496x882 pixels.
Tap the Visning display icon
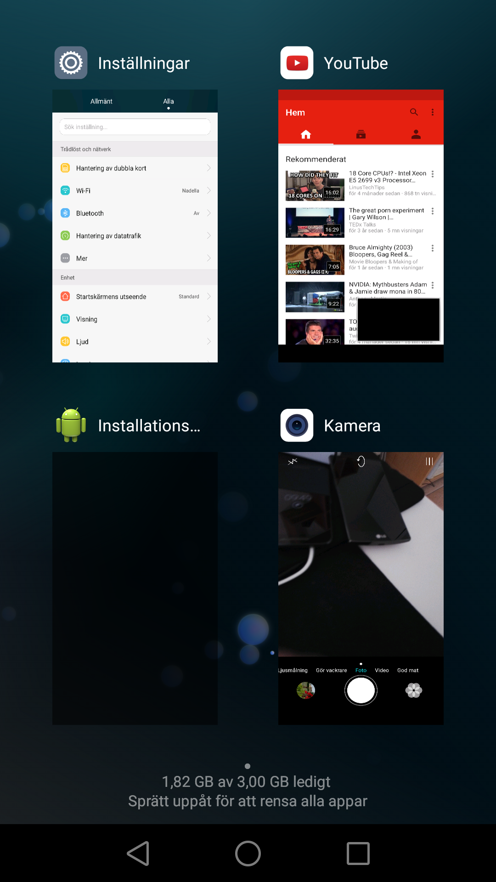click(65, 319)
